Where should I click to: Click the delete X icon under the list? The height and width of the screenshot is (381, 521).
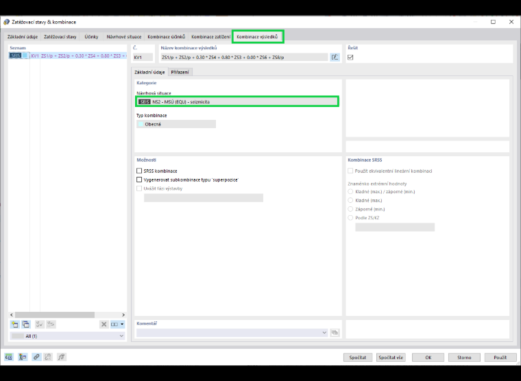104,324
